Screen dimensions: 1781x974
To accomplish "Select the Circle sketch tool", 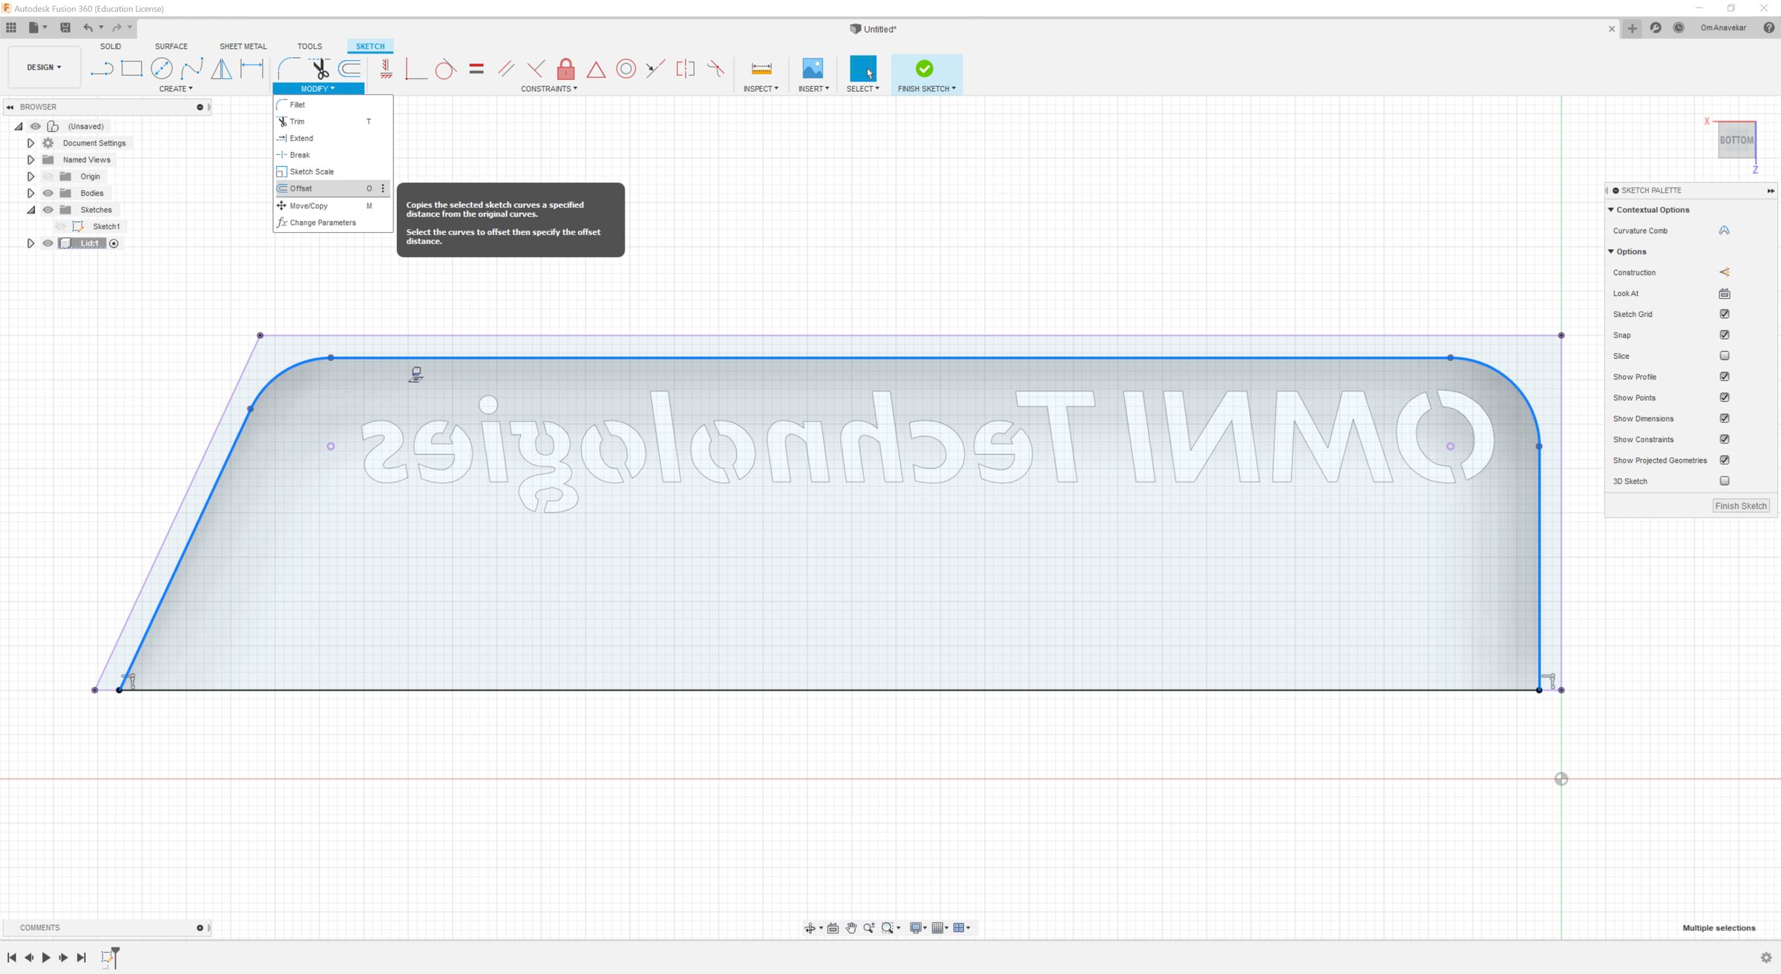I will pyautogui.click(x=161, y=68).
